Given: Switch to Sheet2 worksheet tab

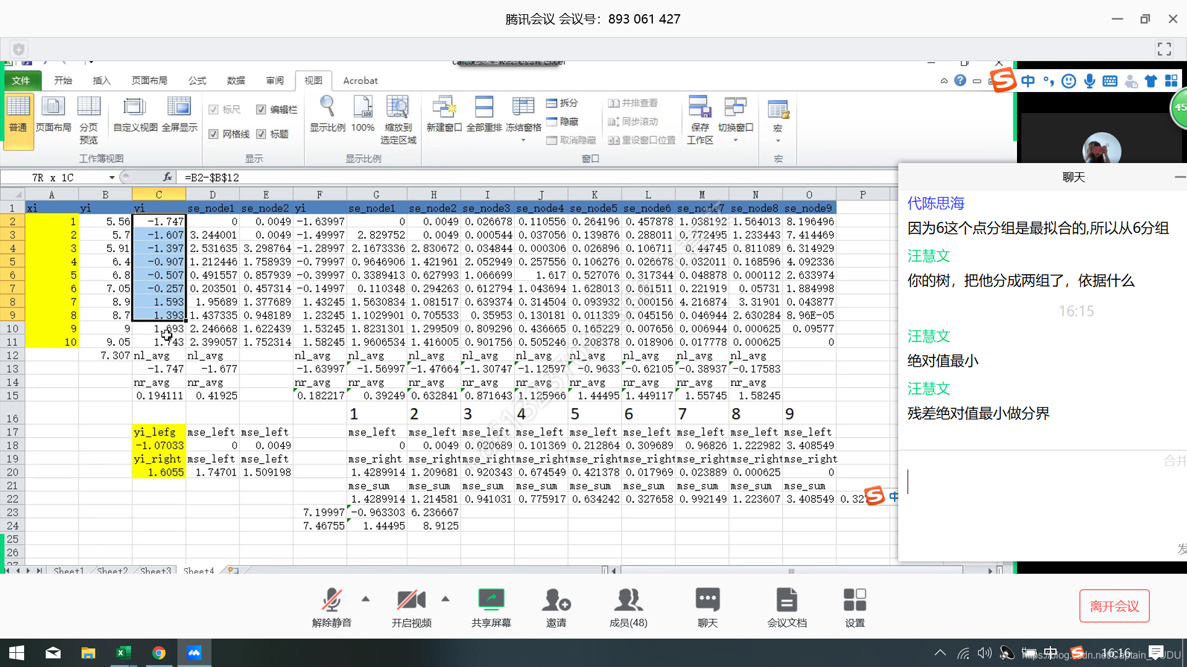Looking at the screenshot, I should pos(112,571).
